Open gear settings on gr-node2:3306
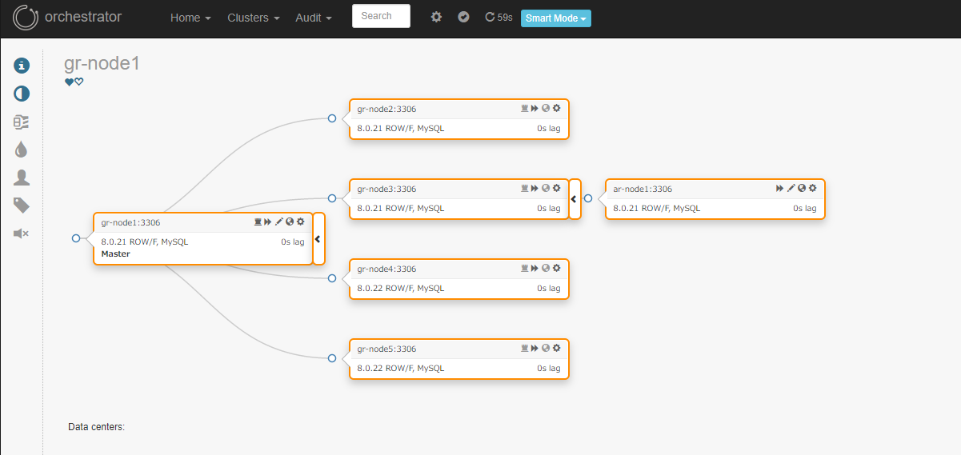This screenshot has width=961, height=455. click(x=556, y=108)
